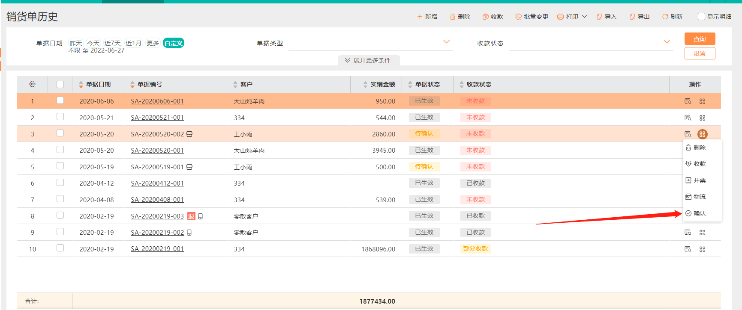Image resolution: width=742 pixels, height=310 pixels.
Task: Click the 批量变更 batch change icon
Action: 519,17
